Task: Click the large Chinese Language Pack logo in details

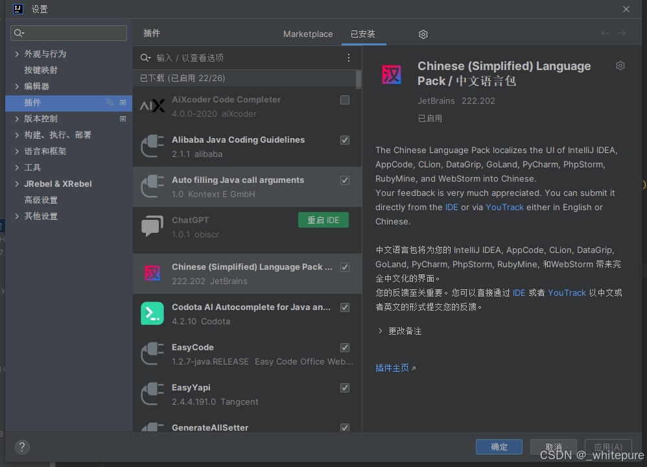Action: click(391, 75)
